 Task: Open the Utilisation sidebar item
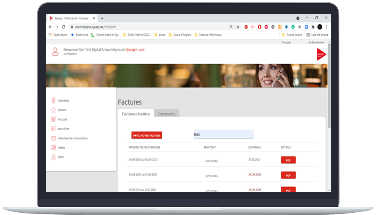(60, 101)
